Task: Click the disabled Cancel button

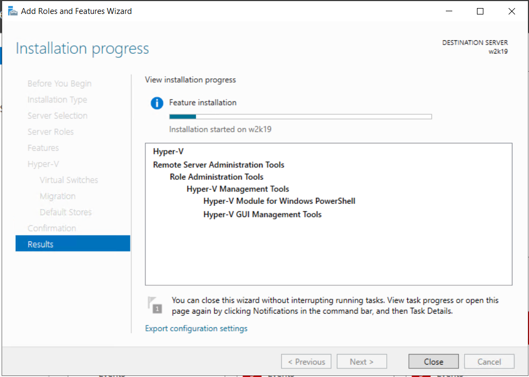Action: click(x=489, y=362)
